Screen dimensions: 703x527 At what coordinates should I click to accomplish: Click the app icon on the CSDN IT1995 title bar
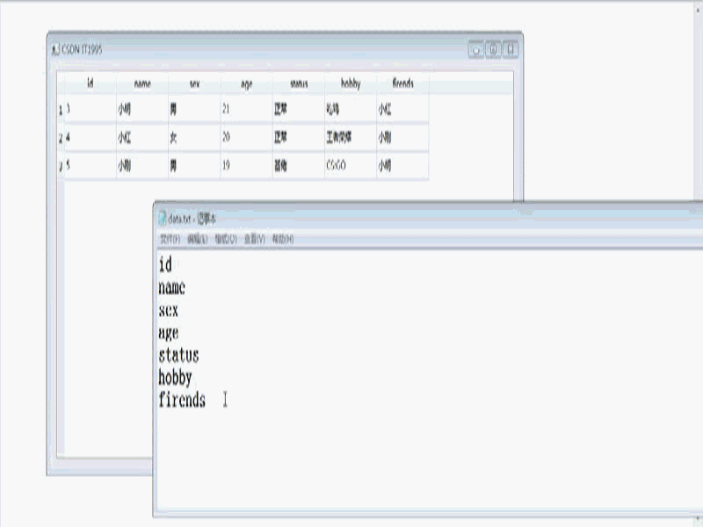[x=54, y=51]
